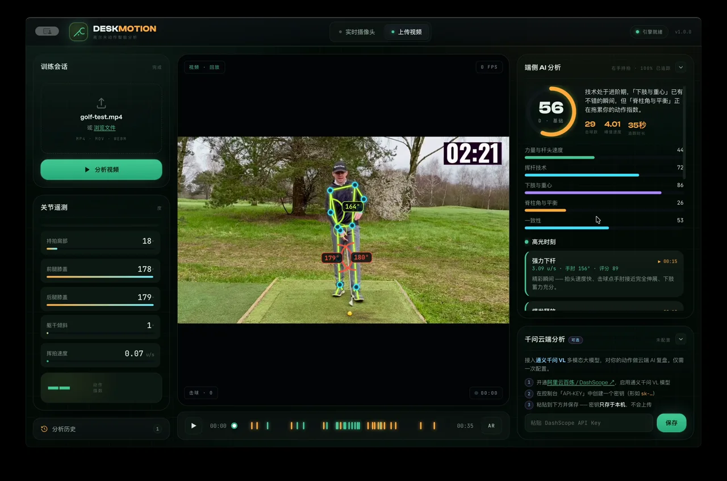Viewport: 727px width, 481px height.
Task: Jump to the 强力下杆 highlight at 00:15
Action: pyautogui.click(x=667, y=262)
